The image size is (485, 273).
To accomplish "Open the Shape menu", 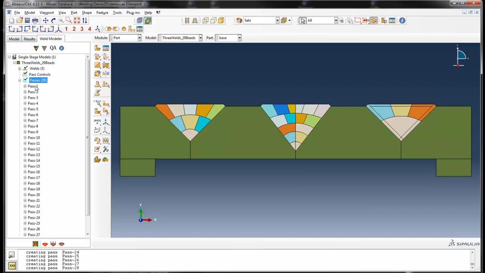I will point(87,13).
